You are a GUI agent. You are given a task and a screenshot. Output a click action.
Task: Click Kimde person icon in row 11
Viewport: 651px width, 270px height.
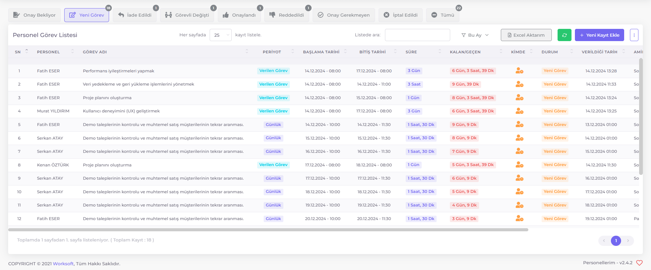[x=519, y=205]
